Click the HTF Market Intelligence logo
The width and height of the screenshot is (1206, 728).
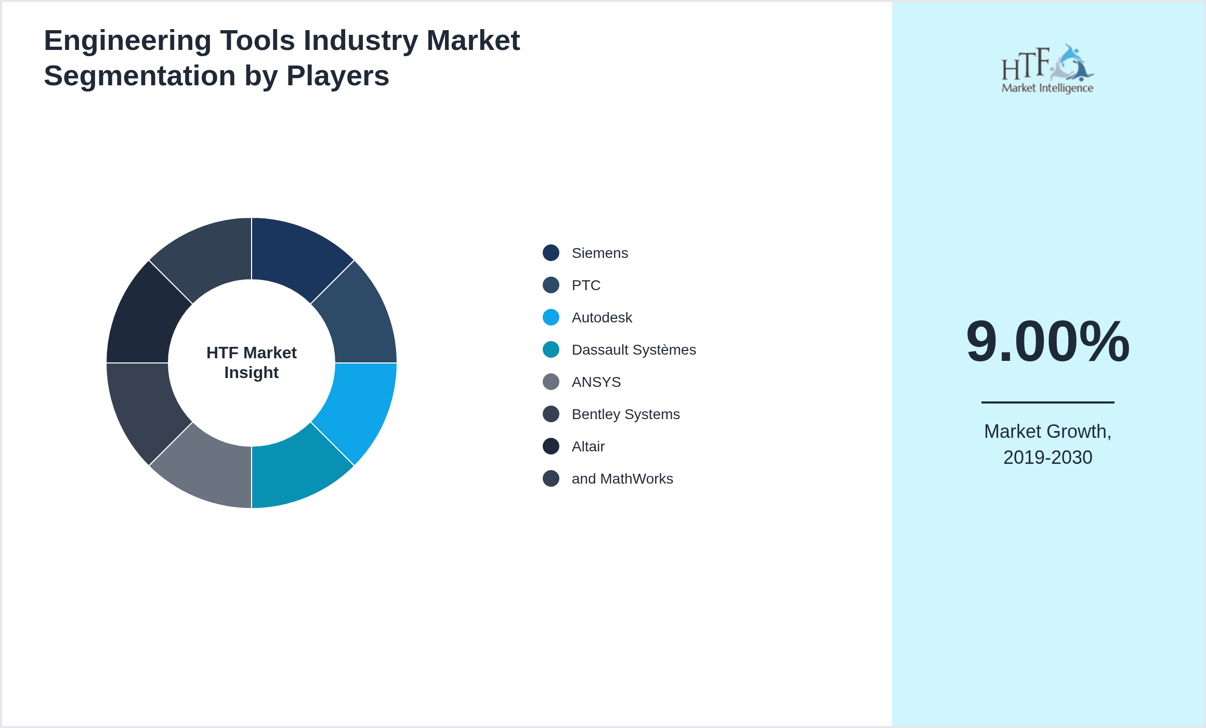coord(1047,69)
